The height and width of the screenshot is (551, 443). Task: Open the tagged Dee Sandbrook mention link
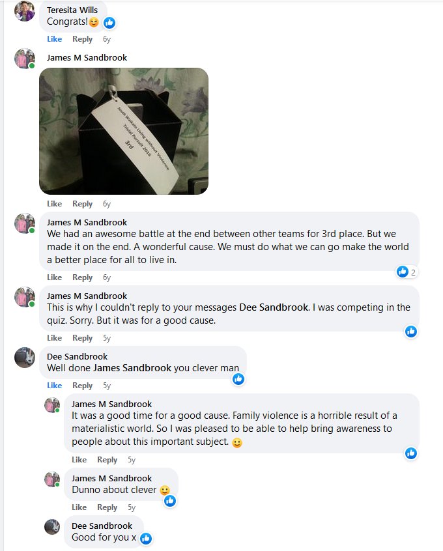(x=274, y=307)
